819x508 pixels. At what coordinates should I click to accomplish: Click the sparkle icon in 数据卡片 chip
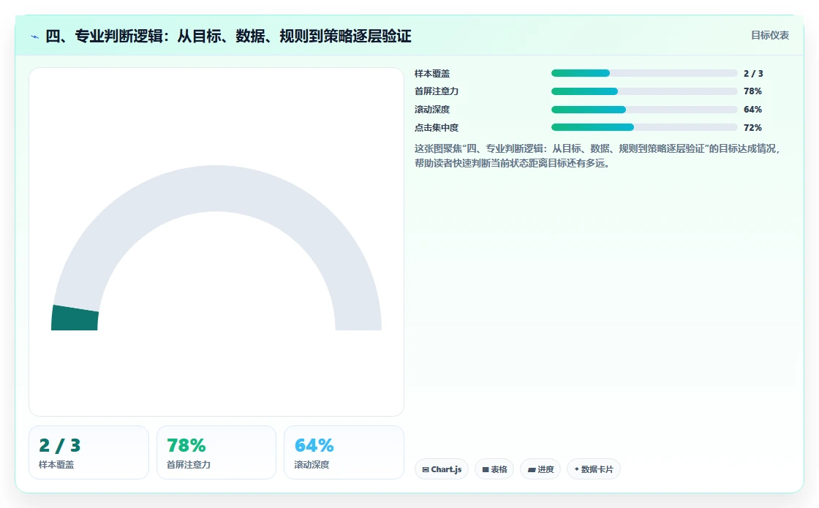click(x=577, y=469)
